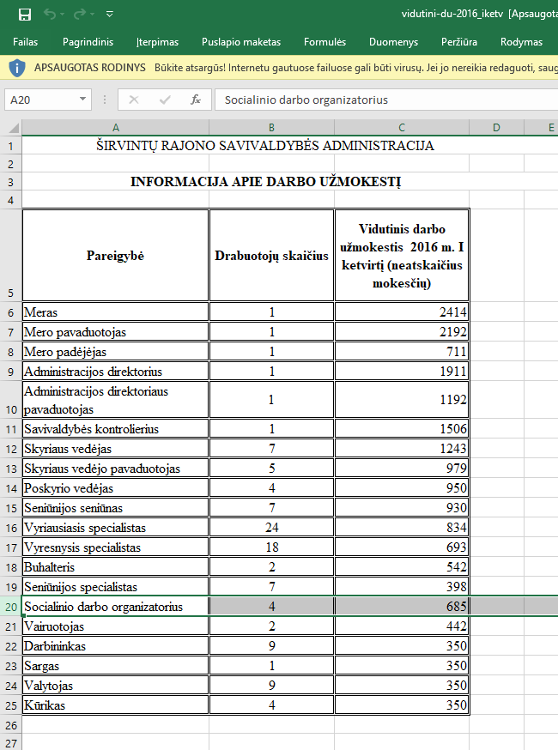558x750 pixels.
Task: Click the Save icon in quick access toolbar
Action: point(24,15)
